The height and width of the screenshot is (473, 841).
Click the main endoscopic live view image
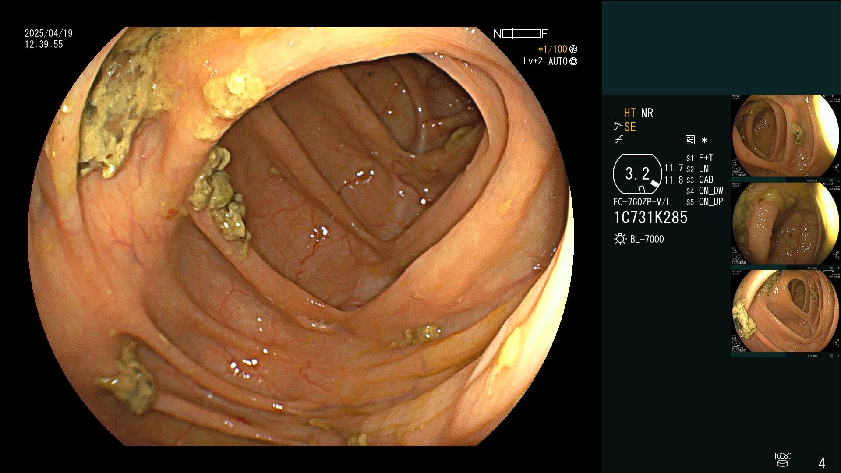pyautogui.click(x=300, y=236)
